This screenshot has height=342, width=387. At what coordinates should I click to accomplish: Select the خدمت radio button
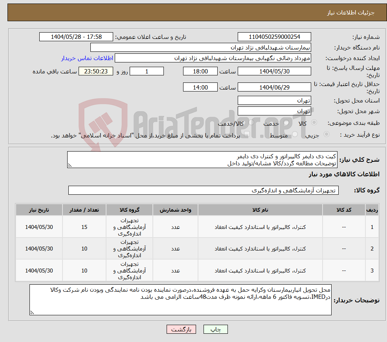pos(286,122)
